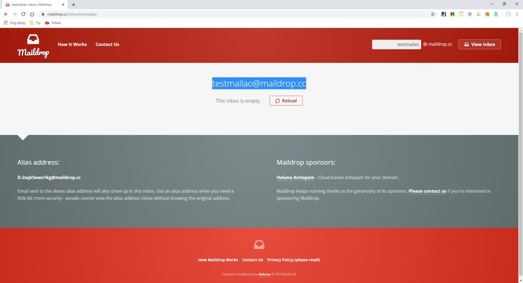Bookmark this page with star icon
The width and height of the screenshot is (523, 283).
[433, 14]
